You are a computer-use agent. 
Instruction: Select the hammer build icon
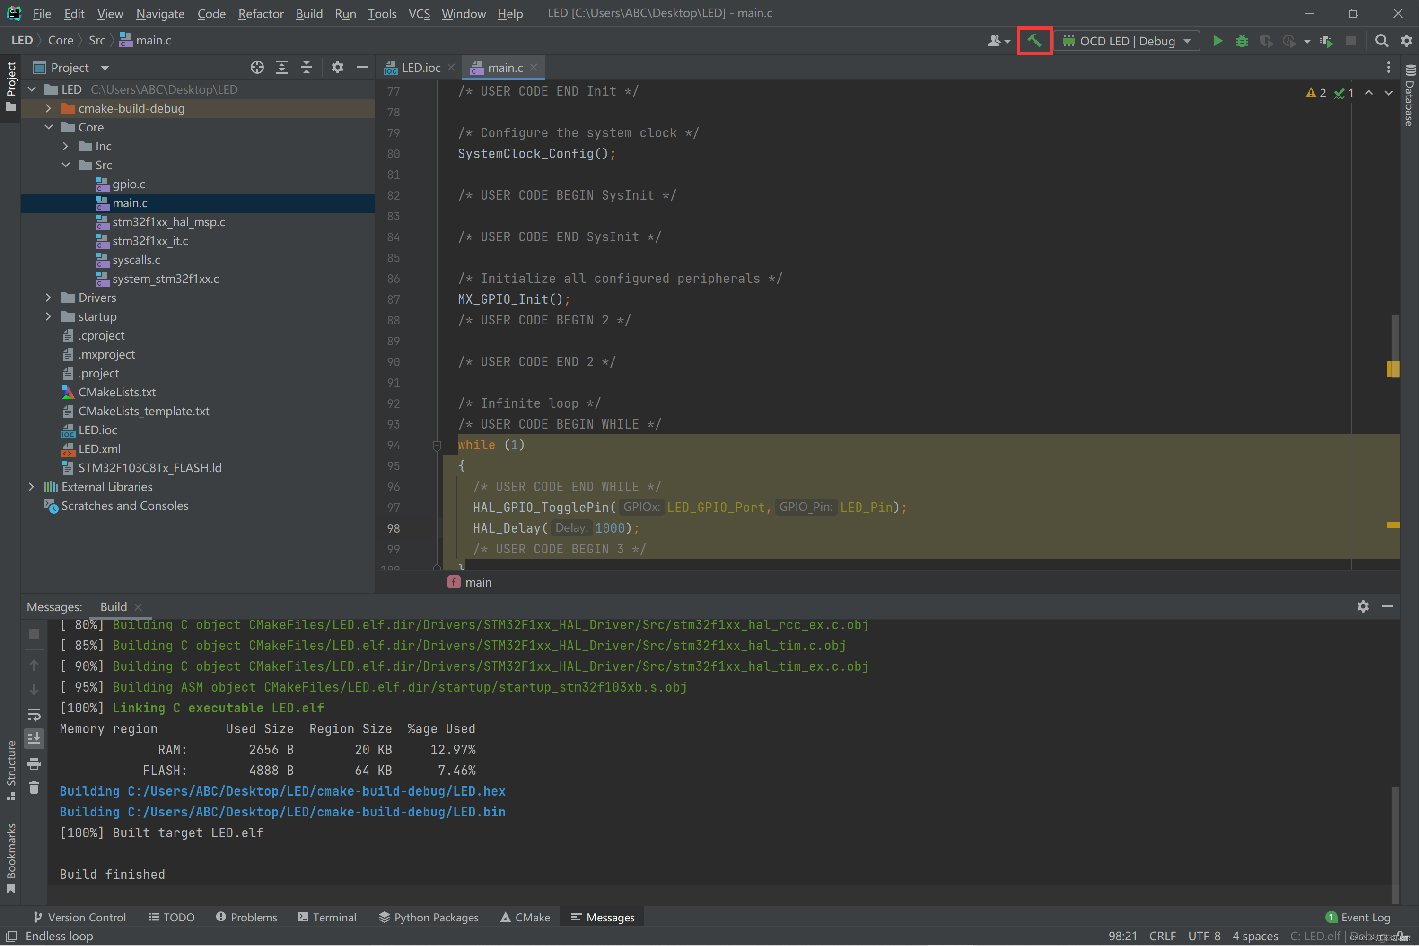[x=1035, y=40]
